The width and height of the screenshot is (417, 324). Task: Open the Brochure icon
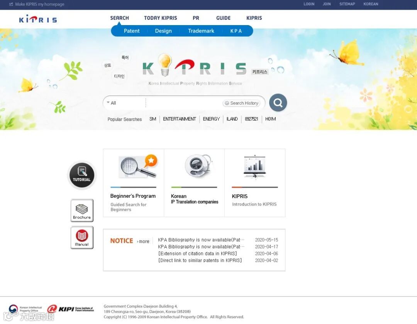[x=82, y=210]
